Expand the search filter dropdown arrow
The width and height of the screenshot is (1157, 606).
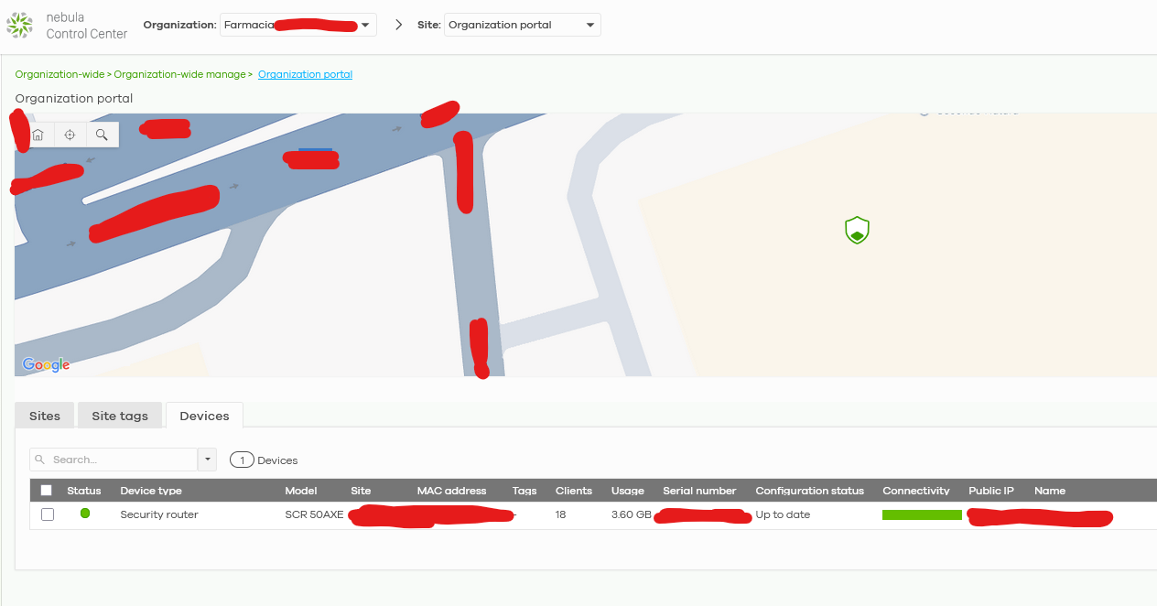pyautogui.click(x=208, y=460)
